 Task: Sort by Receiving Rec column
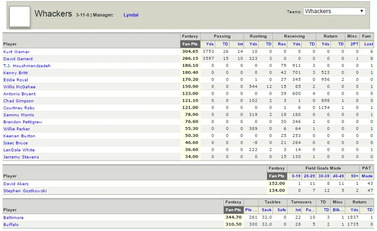282,44
